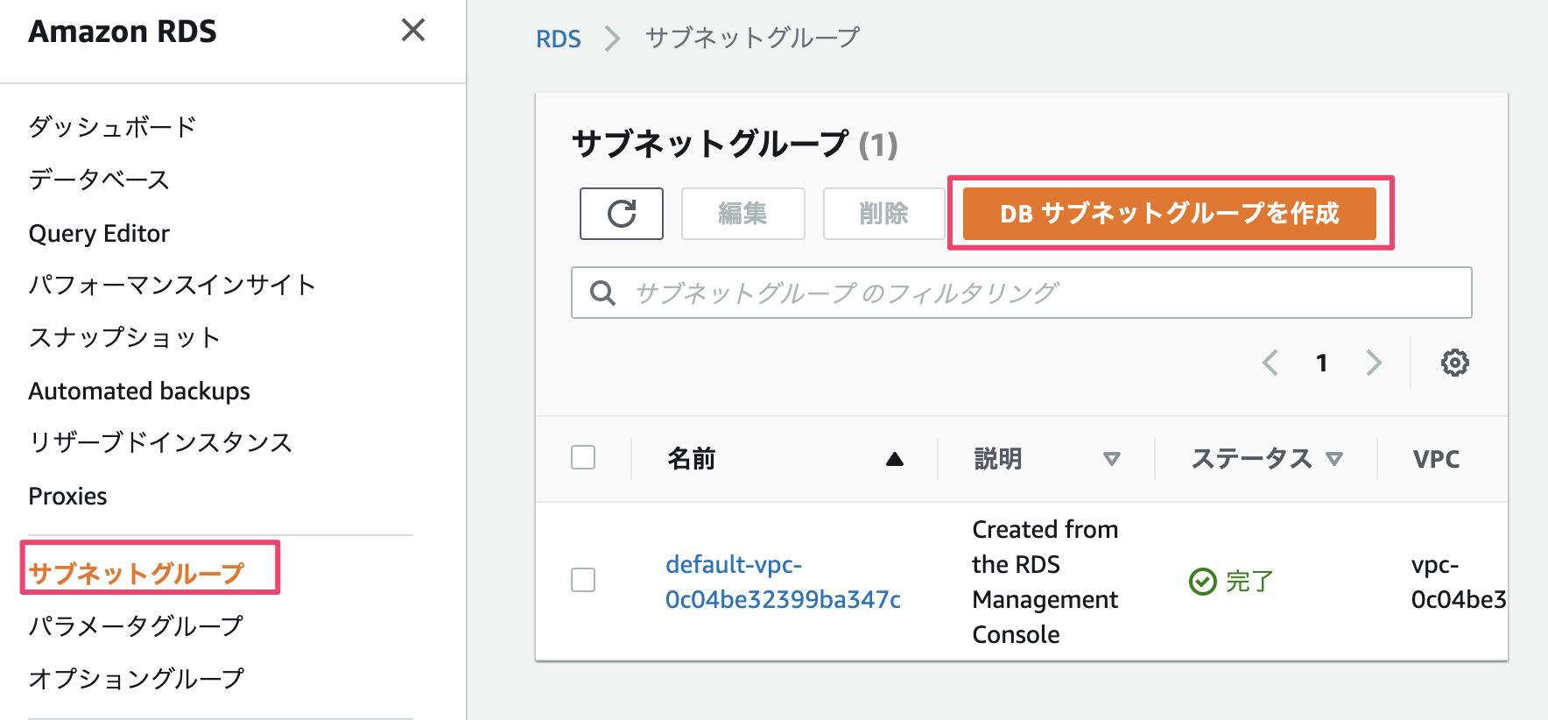Open default-vpc-0c04be32399ba347c link
The image size is (1548, 720).
click(x=782, y=582)
